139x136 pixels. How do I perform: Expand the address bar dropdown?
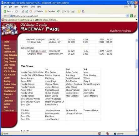coord(127,16)
